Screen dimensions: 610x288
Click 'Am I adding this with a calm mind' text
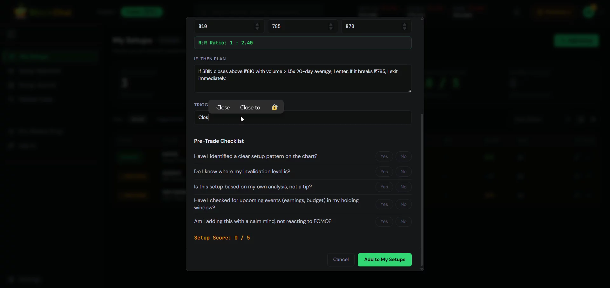click(263, 221)
